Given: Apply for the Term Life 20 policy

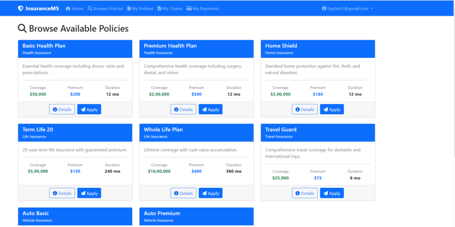Looking at the screenshot, I should click(x=89, y=193).
